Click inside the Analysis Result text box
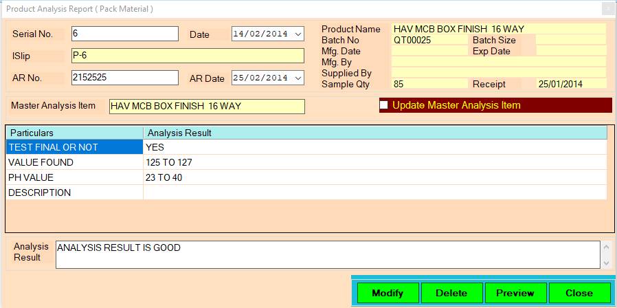Image resolution: width=617 pixels, height=308 pixels. point(326,254)
